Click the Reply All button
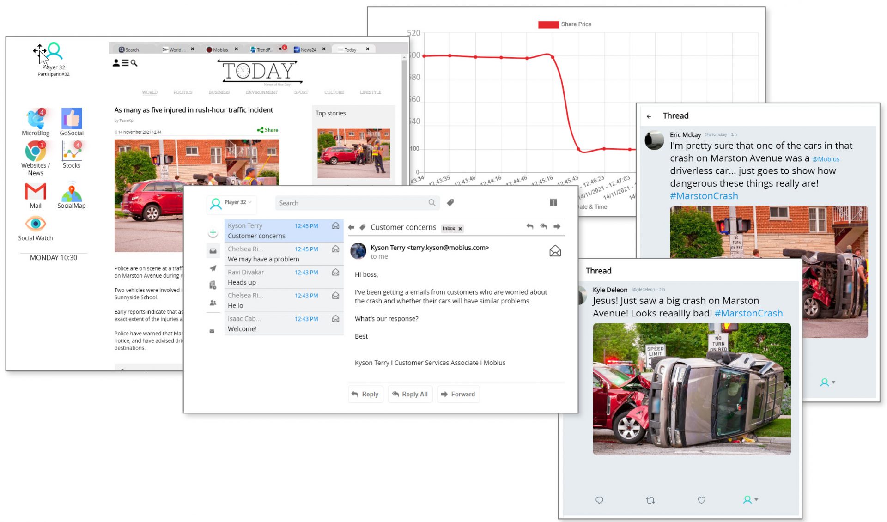The image size is (887, 522). click(x=410, y=394)
